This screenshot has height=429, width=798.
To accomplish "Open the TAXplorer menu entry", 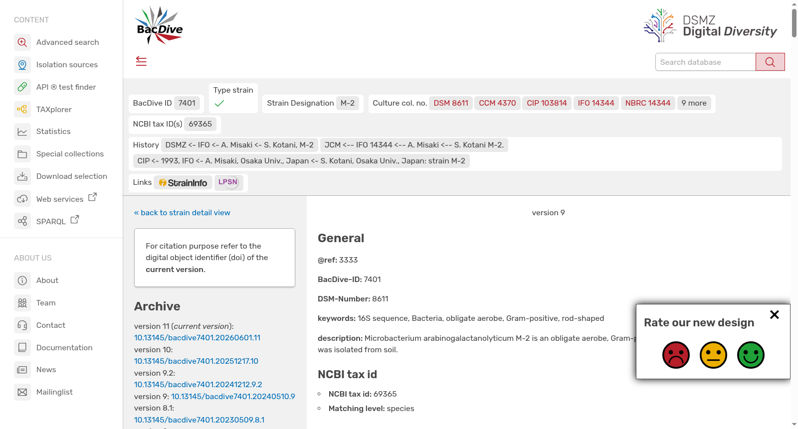I will pos(54,110).
